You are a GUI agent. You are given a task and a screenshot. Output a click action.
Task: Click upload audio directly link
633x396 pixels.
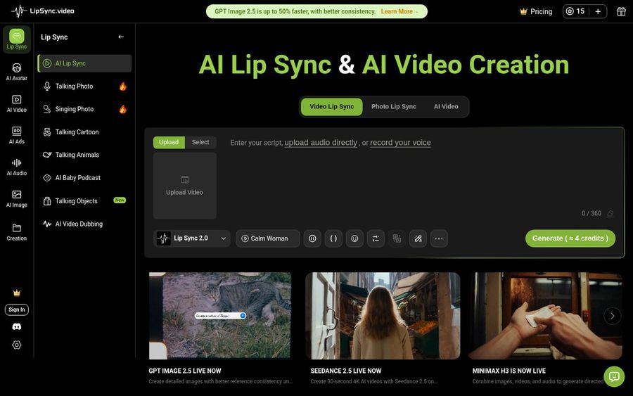(321, 143)
